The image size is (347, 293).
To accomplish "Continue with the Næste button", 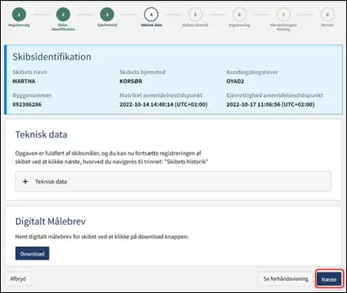I will point(329,280).
